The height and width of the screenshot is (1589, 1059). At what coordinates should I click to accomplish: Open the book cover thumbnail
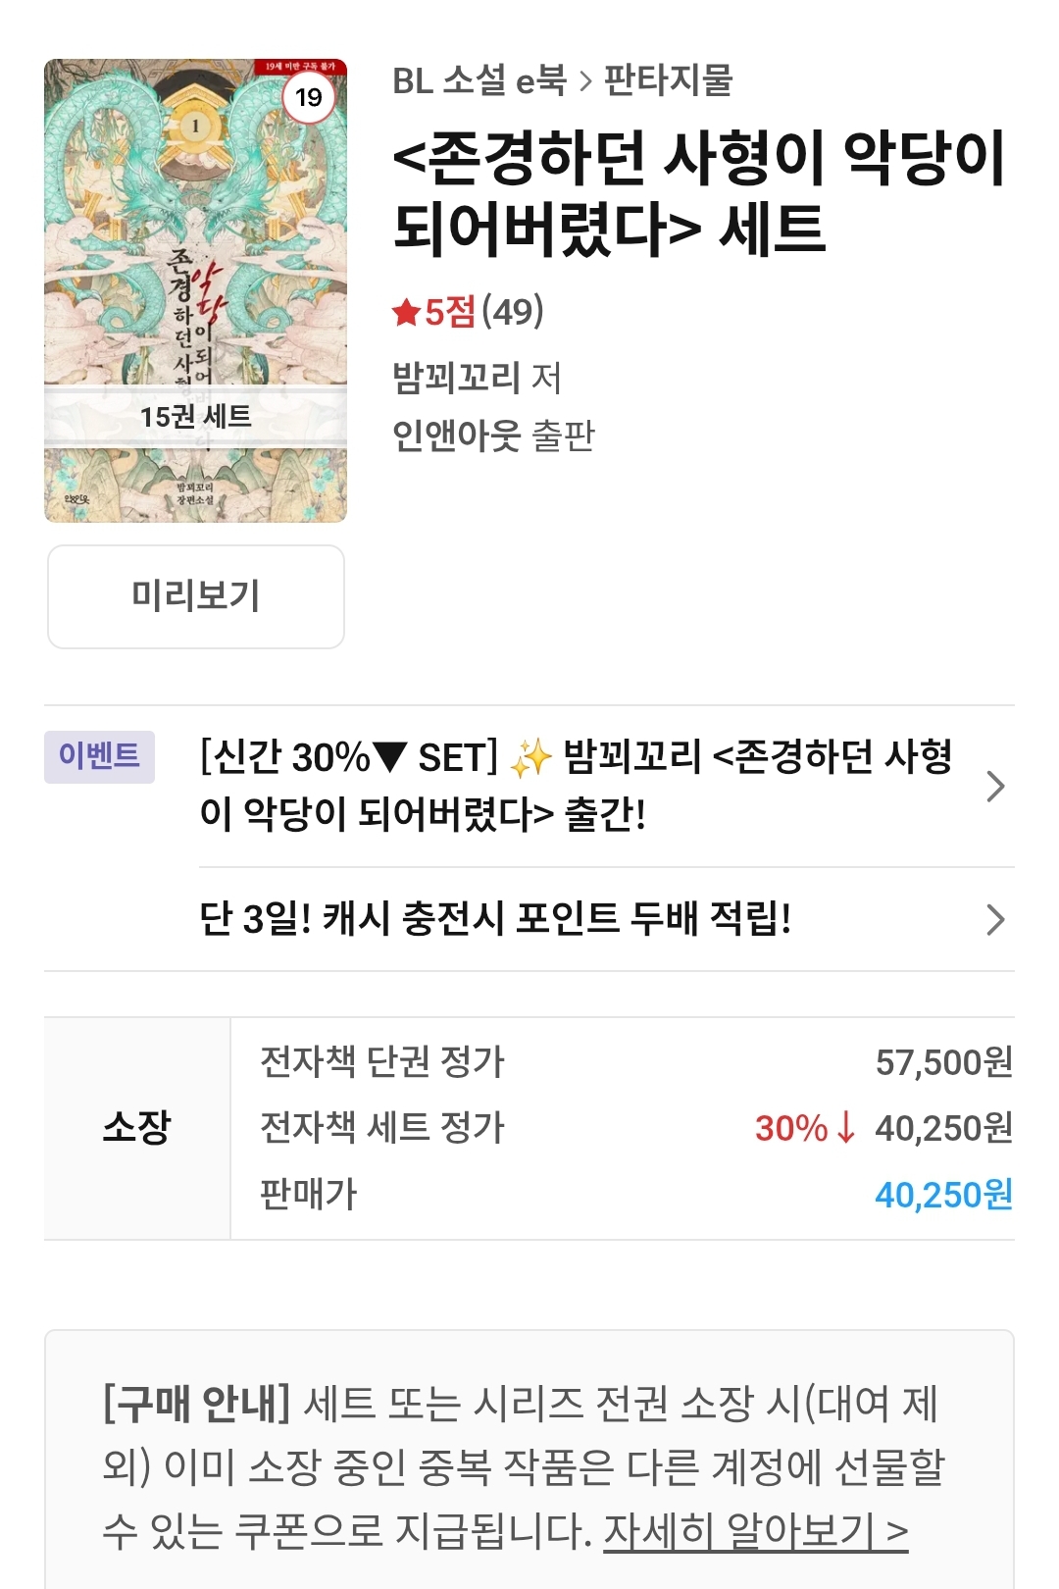tap(195, 290)
